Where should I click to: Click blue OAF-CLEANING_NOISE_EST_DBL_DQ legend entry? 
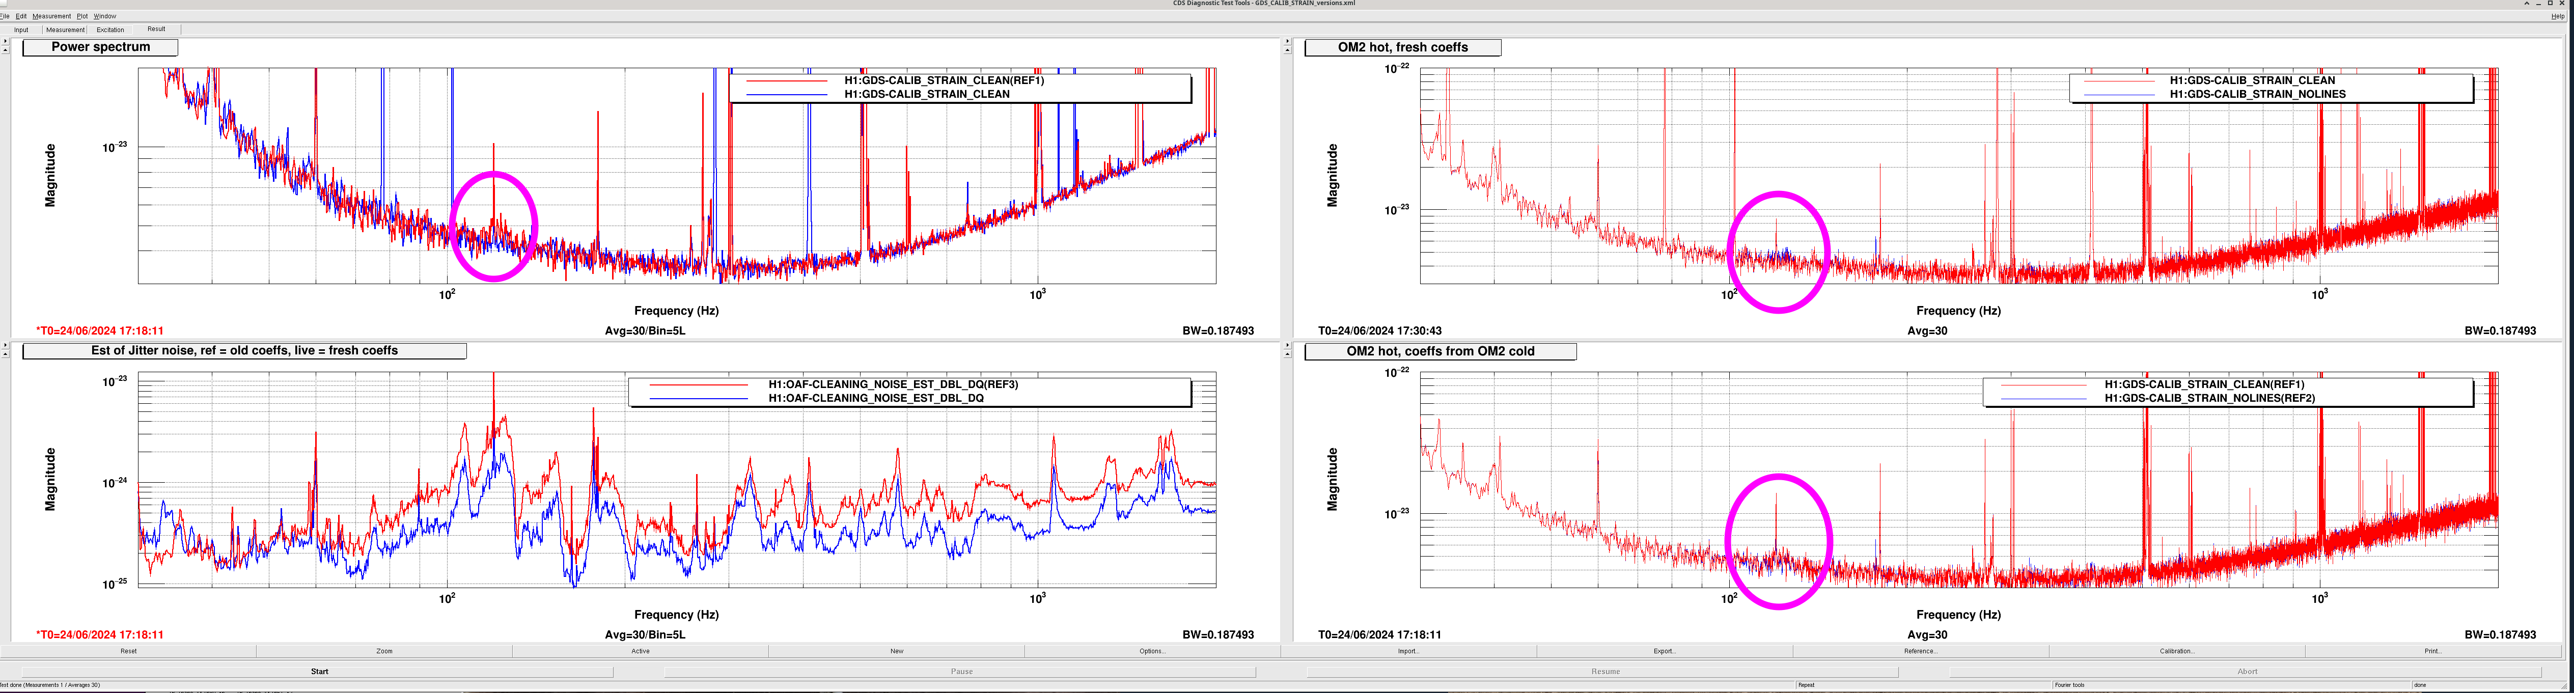tap(875, 398)
